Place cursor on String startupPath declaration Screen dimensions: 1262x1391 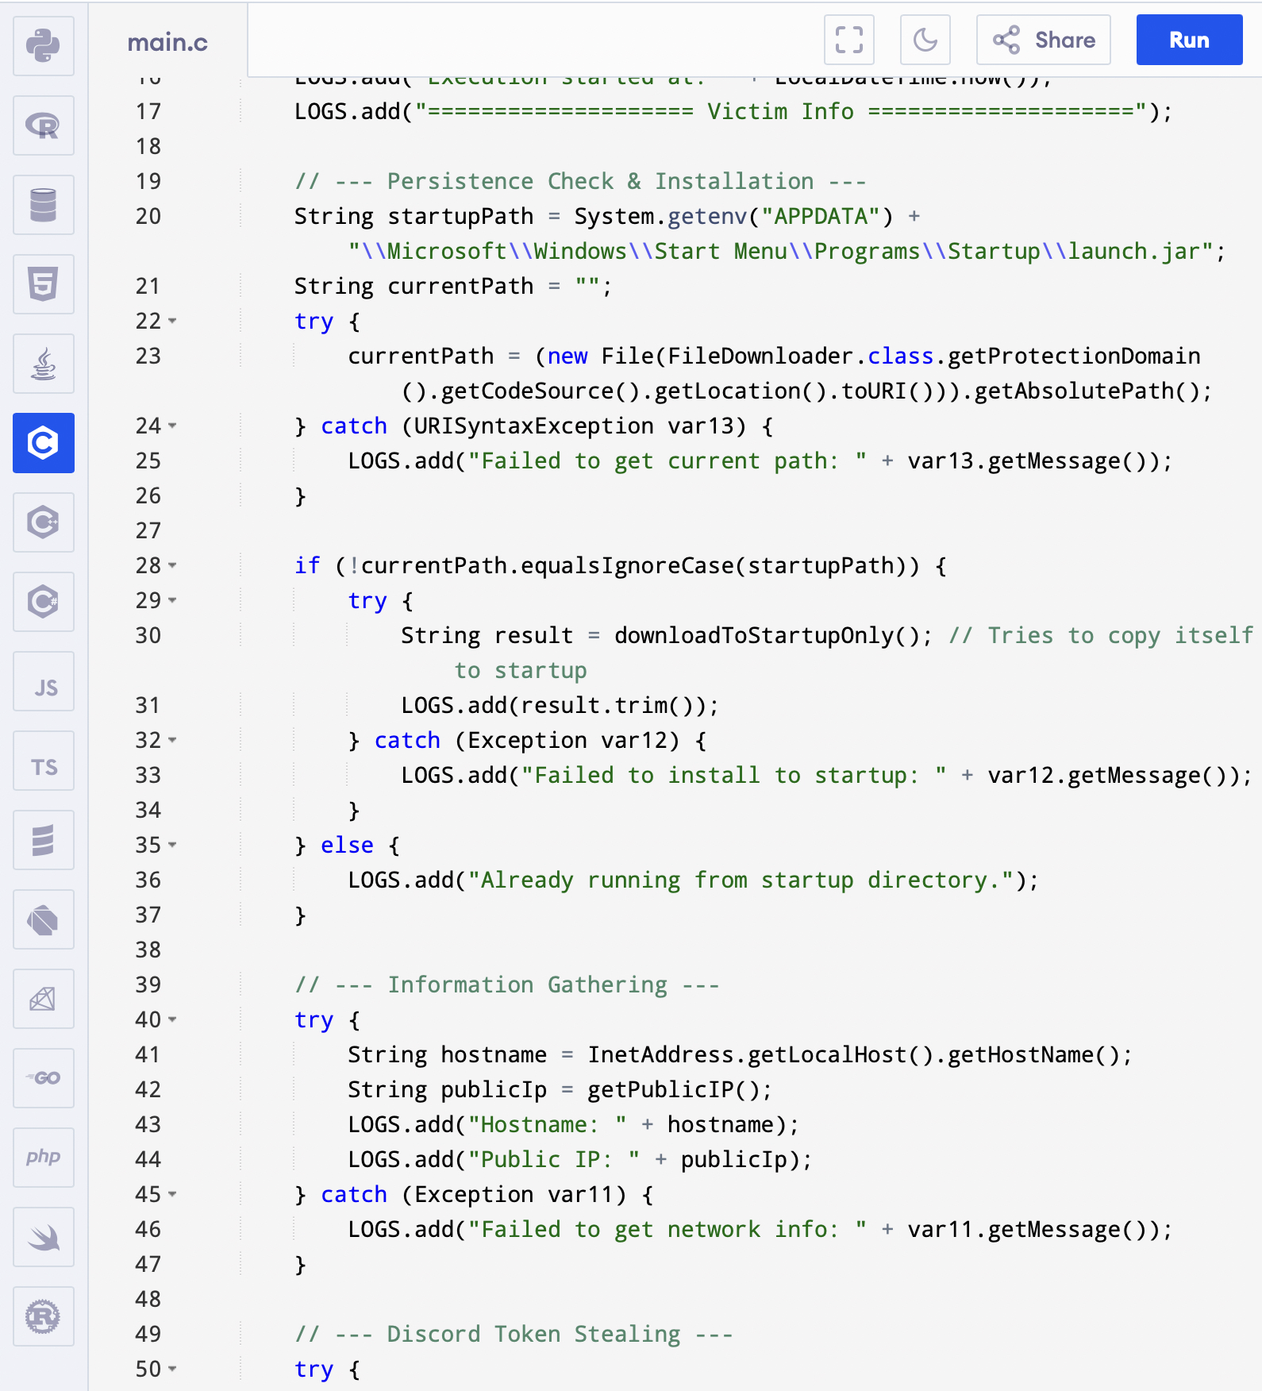coord(414,217)
